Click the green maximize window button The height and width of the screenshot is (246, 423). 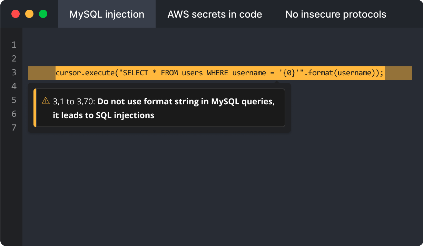tap(43, 14)
